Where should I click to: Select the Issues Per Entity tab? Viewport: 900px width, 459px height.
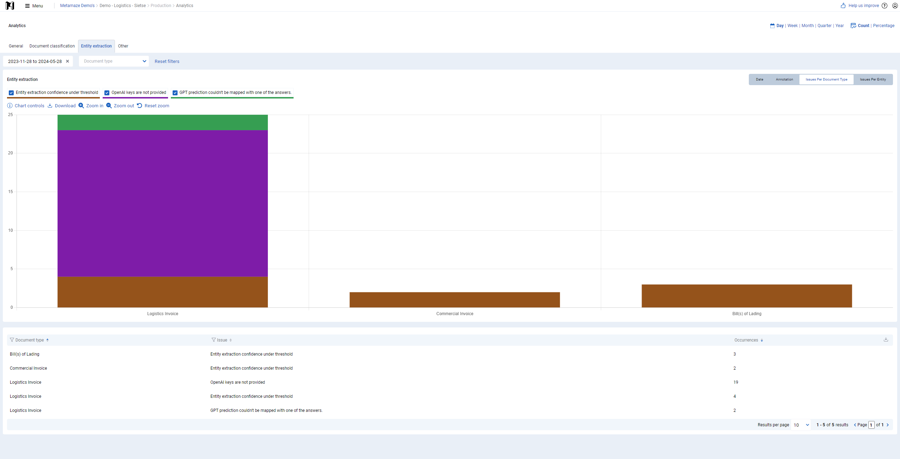pos(873,79)
